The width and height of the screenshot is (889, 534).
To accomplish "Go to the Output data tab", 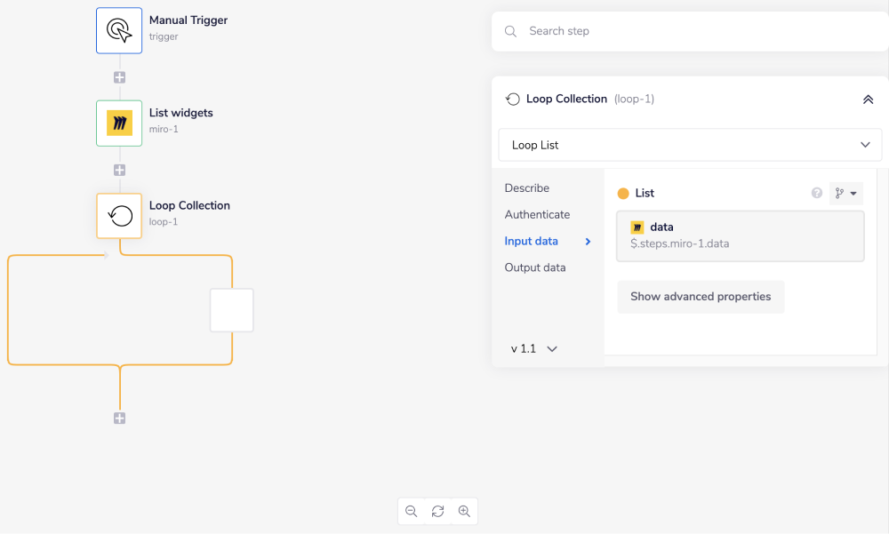I will pos(535,267).
